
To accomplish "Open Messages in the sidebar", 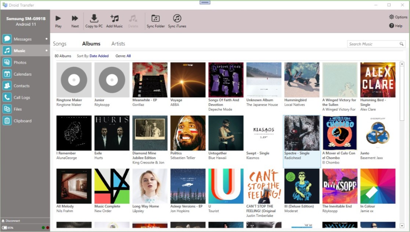I will coord(25,39).
